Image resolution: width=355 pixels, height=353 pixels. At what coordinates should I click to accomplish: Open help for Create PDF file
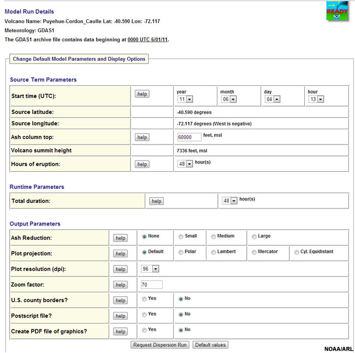[x=121, y=332]
